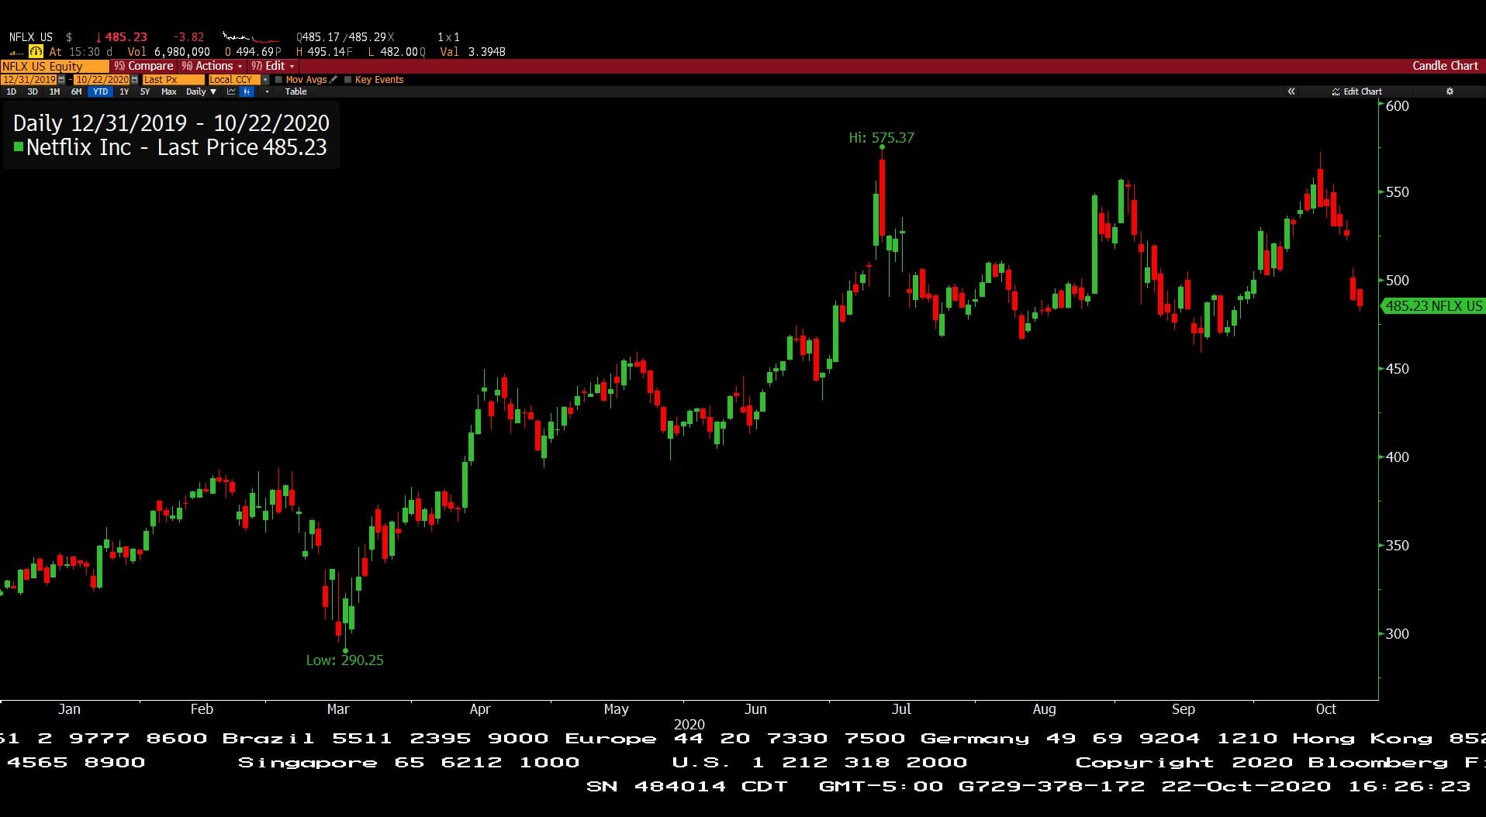Click the intraday sparkline mini chart
This screenshot has width=1486, height=817.
pos(251,37)
